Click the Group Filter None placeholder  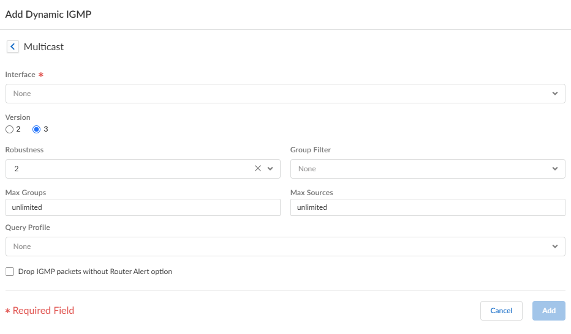click(308, 169)
